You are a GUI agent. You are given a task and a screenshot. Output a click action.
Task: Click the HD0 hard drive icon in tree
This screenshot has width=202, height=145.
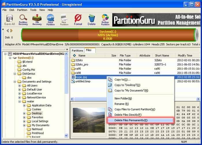point(10,54)
